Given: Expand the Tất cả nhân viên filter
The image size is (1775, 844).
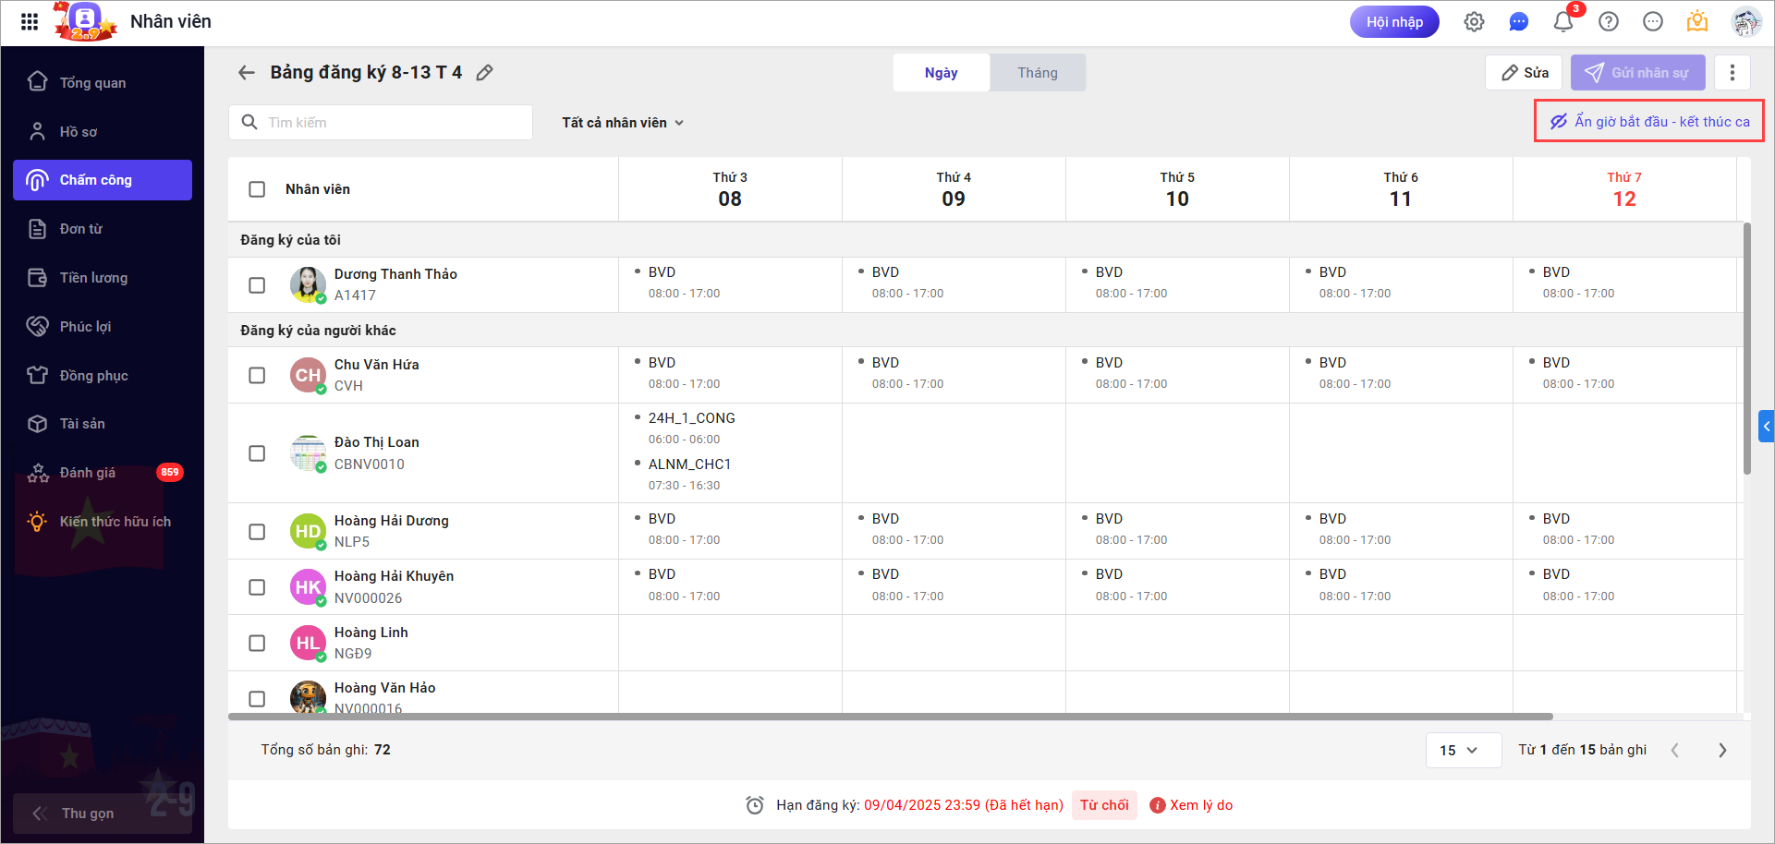Looking at the screenshot, I should [623, 123].
